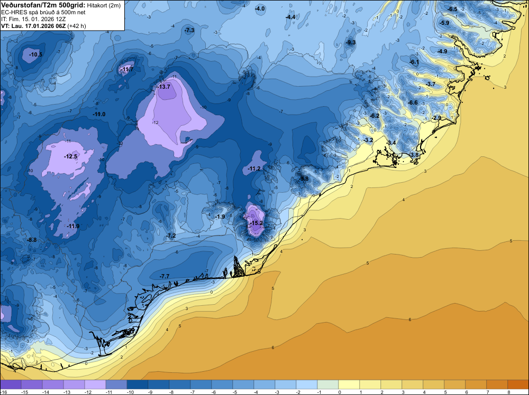
Task: Select the -13.7 temperature label
Action: pyautogui.click(x=164, y=87)
